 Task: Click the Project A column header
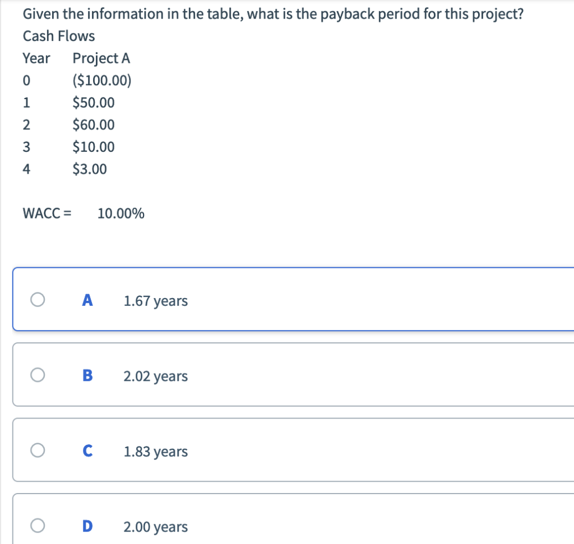[101, 58]
